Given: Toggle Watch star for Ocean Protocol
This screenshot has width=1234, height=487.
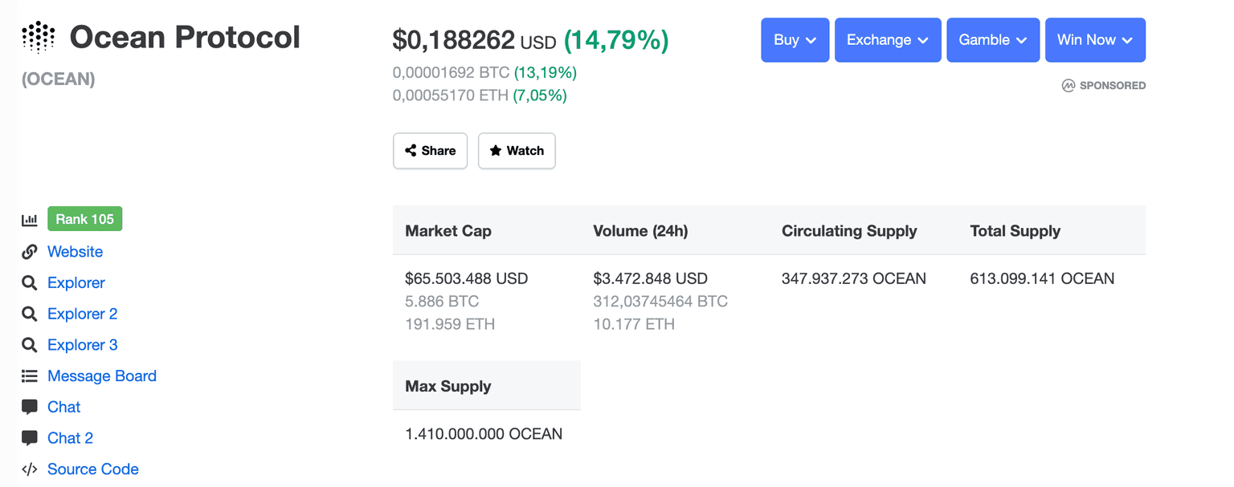Looking at the screenshot, I should click(x=517, y=151).
